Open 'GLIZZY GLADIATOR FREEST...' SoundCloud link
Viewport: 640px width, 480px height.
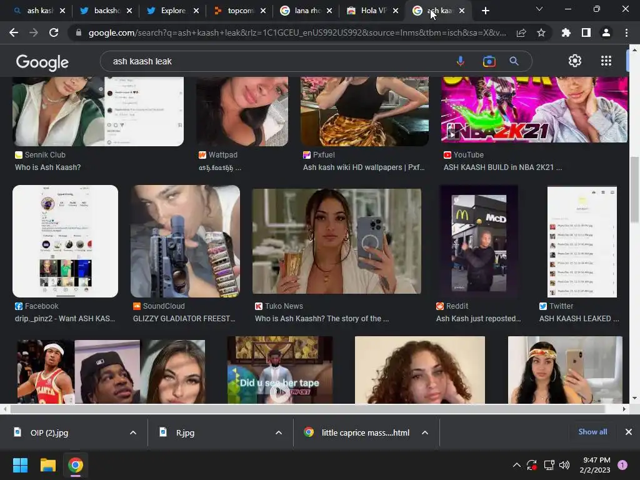click(x=184, y=319)
